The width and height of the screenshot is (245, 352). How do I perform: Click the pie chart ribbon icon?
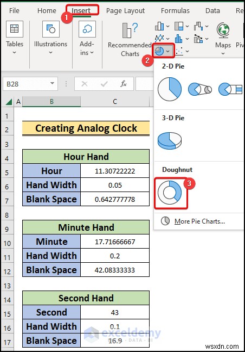159,51
